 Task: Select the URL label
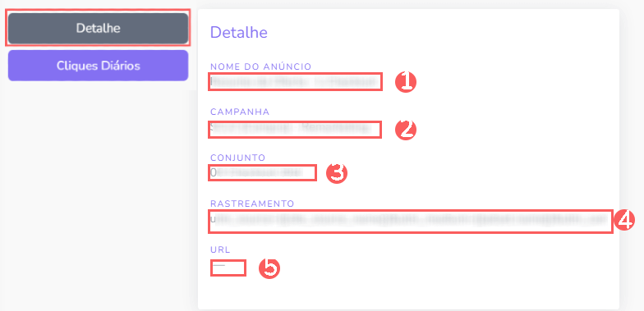[x=220, y=249]
